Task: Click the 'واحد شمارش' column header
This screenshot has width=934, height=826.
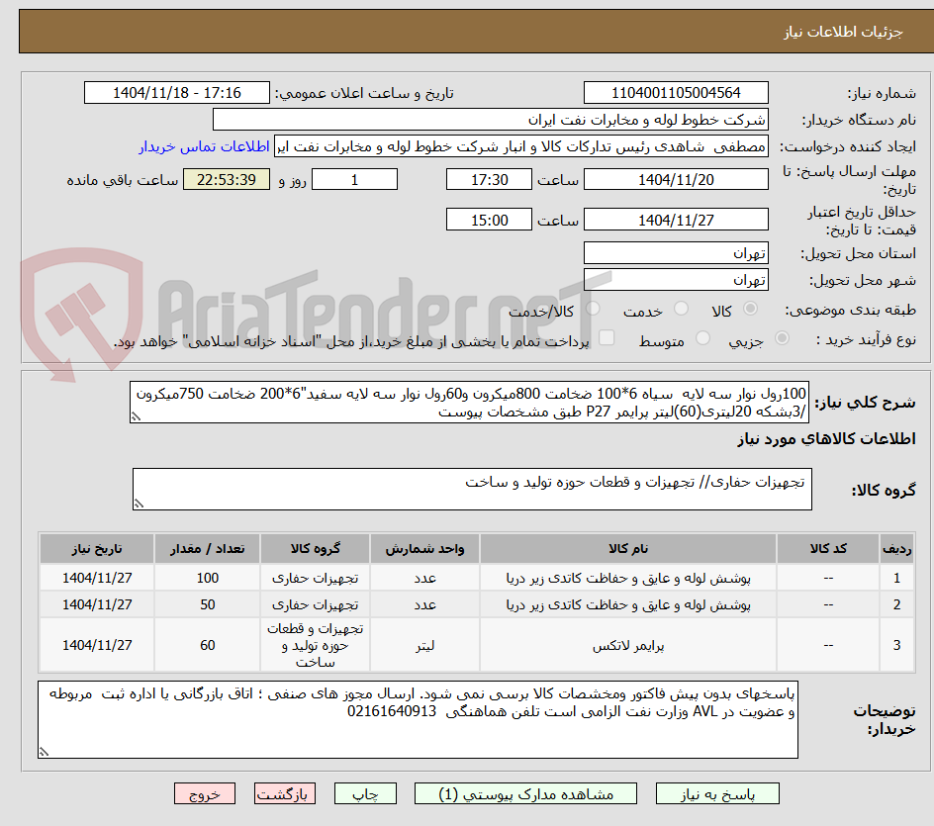Action: tap(424, 548)
